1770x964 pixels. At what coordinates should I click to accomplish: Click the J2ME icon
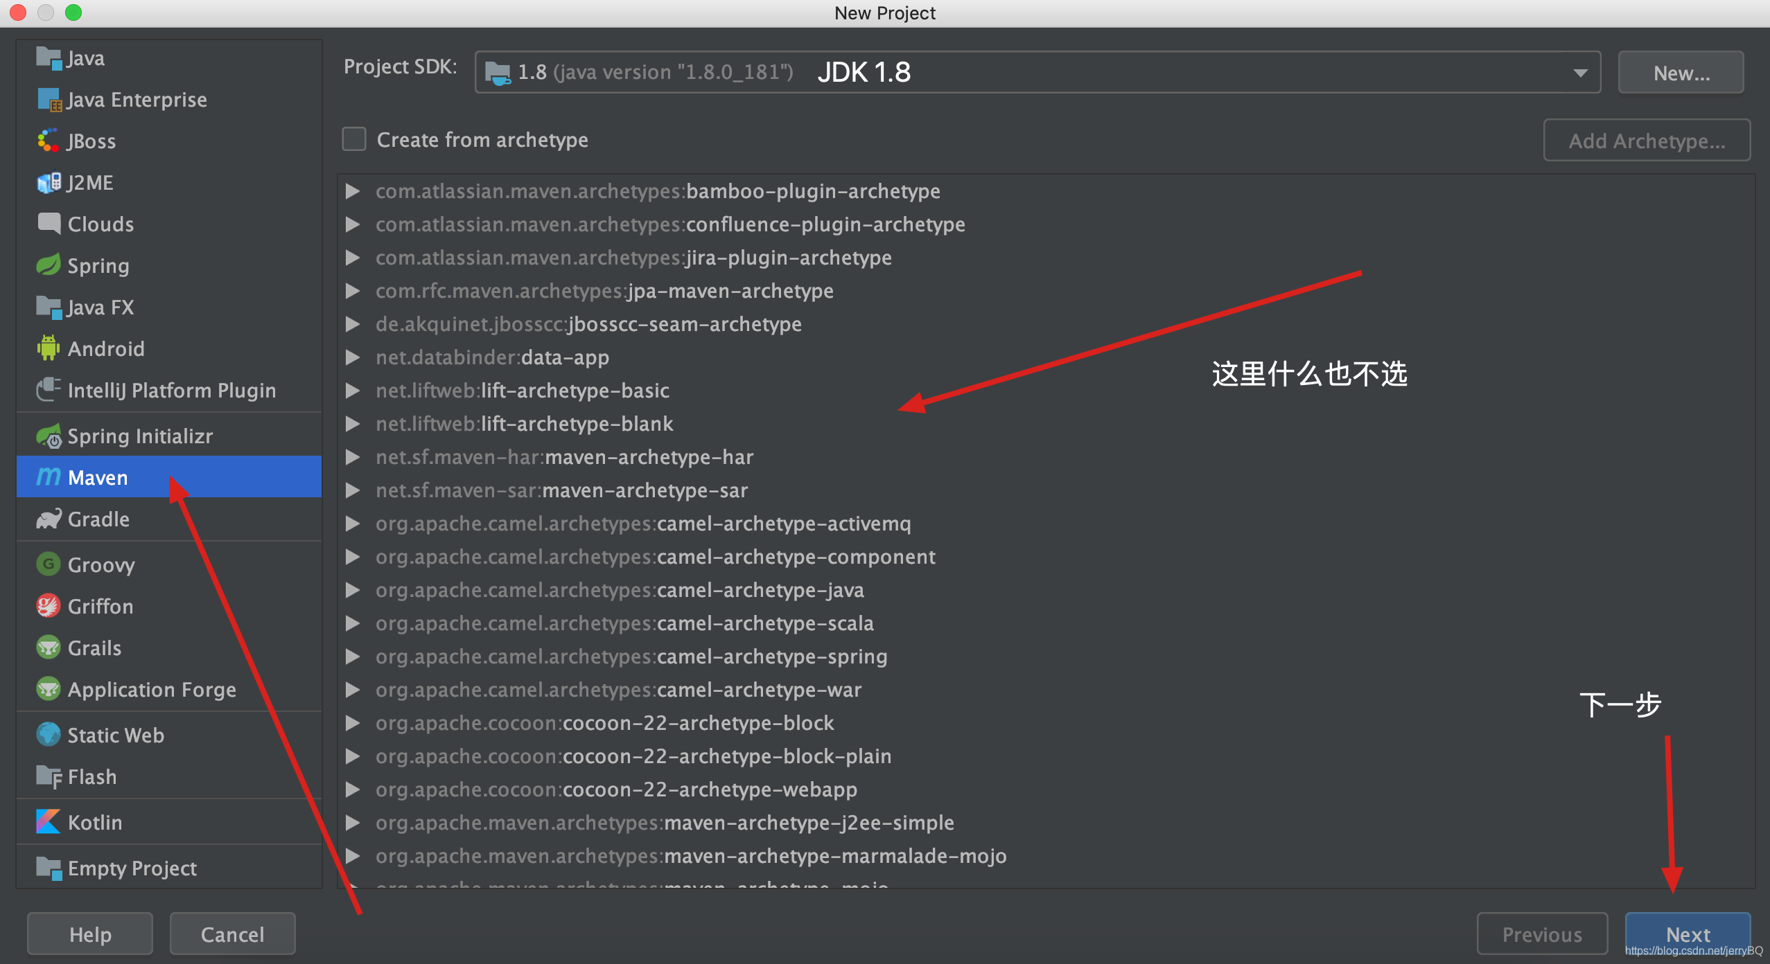[49, 183]
